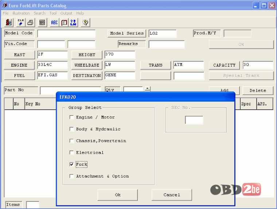Click Cancel in the EFK020 dialog
This screenshot has width=277, height=209.
click(172, 195)
